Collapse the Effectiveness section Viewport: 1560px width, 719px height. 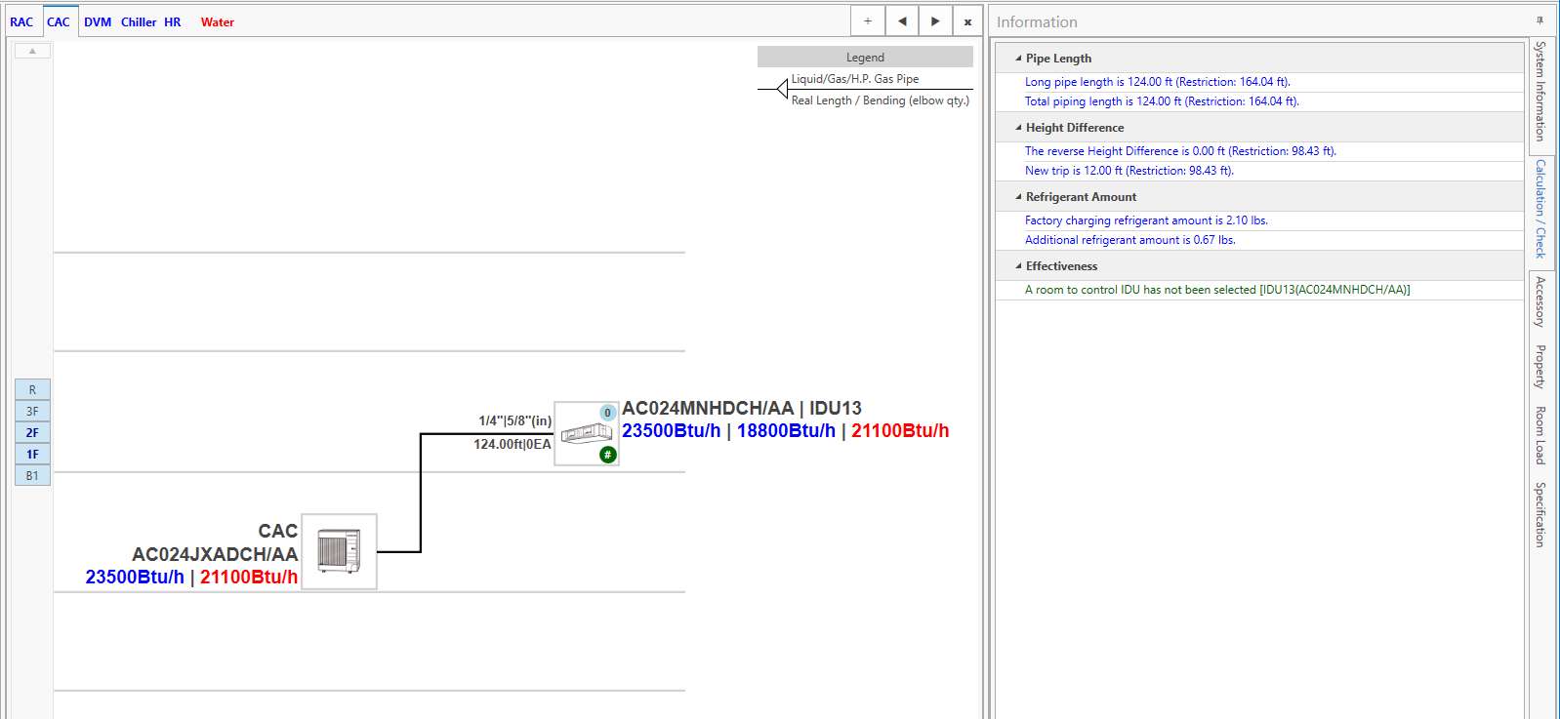click(x=1019, y=266)
